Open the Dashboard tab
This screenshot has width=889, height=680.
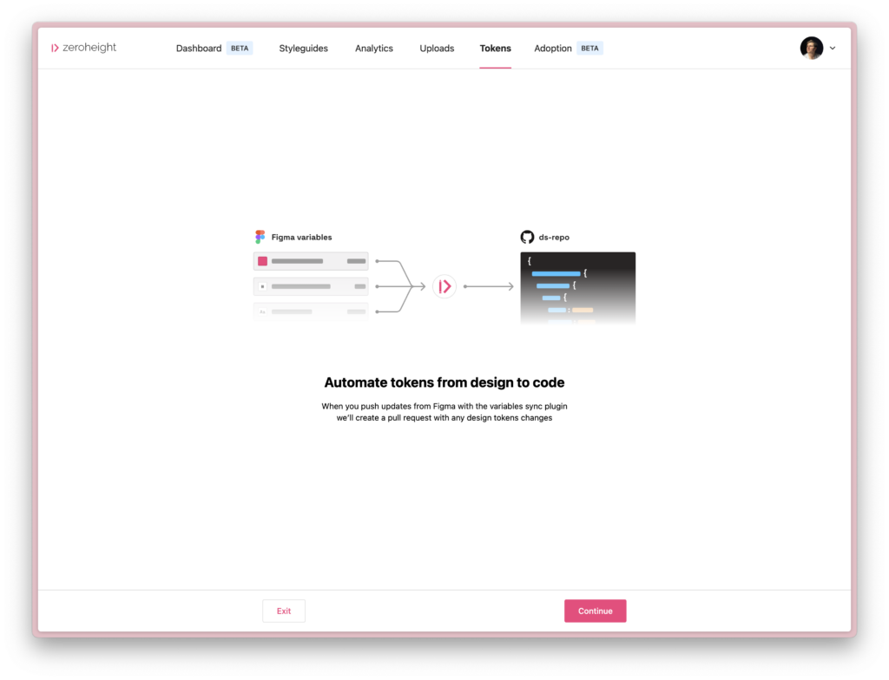(199, 49)
